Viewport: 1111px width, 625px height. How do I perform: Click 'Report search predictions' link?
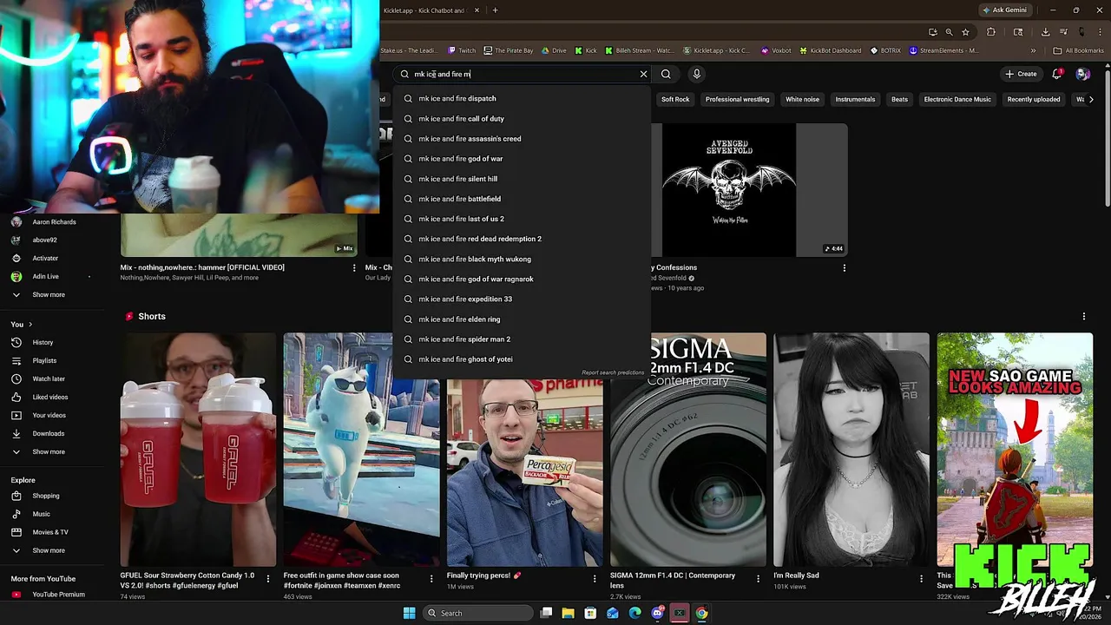tap(613, 372)
